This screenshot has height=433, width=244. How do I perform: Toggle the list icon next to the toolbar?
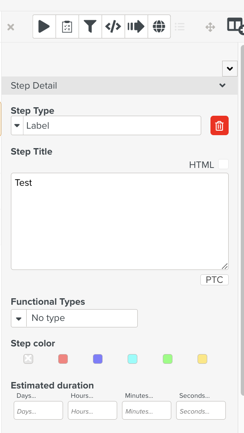coord(180,27)
